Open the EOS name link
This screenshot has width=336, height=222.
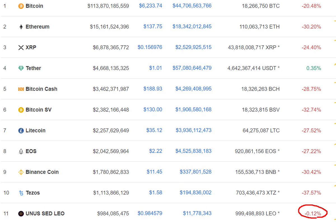pos(31,151)
